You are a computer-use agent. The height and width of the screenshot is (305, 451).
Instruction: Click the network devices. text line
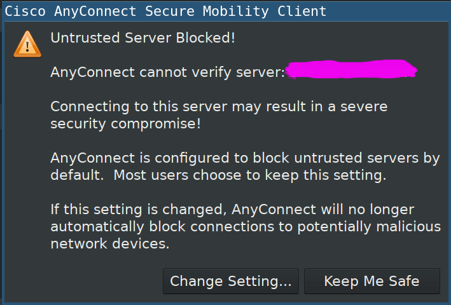click(x=110, y=244)
